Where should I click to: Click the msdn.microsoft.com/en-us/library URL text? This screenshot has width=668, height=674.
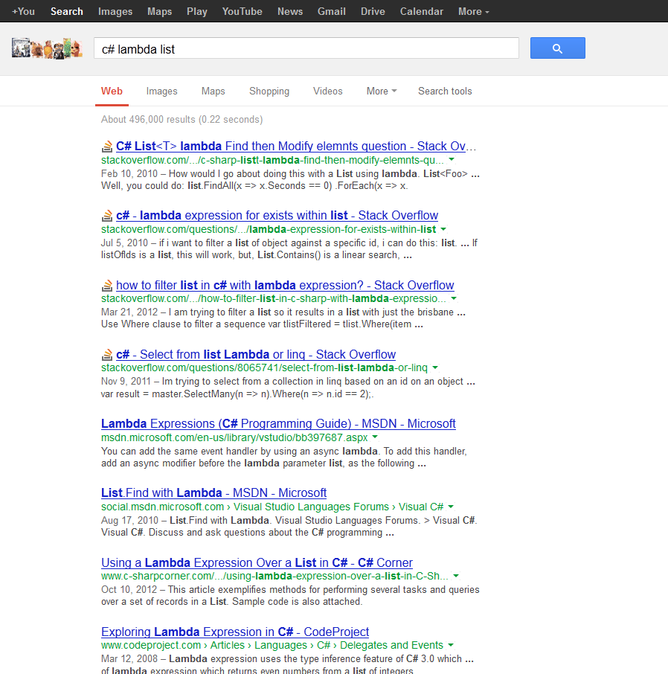(x=234, y=437)
